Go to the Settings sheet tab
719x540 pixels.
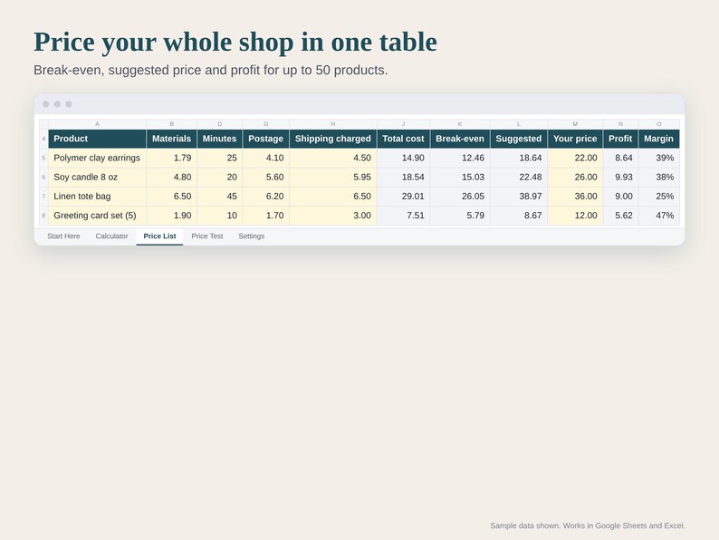coord(251,236)
